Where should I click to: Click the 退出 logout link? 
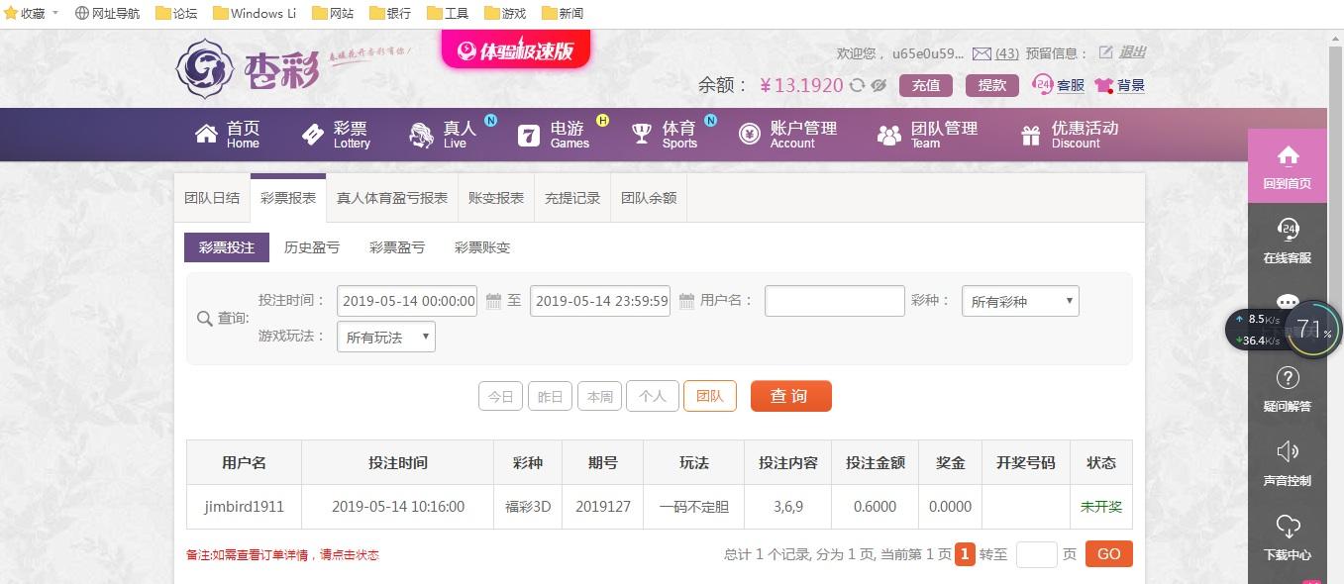click(1132, 52)
